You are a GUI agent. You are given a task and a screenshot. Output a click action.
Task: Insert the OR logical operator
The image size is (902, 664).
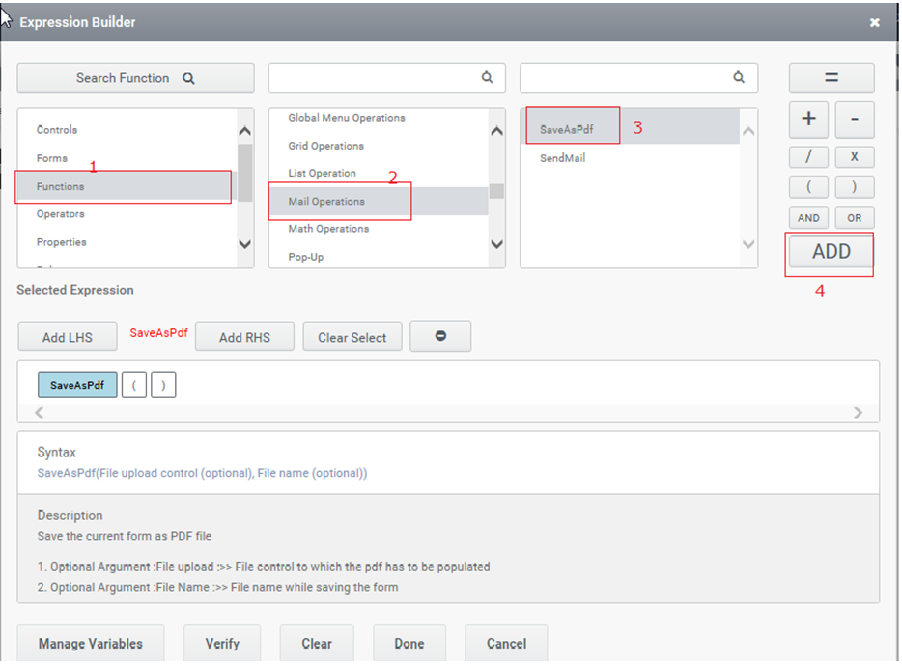click(855, 217)
